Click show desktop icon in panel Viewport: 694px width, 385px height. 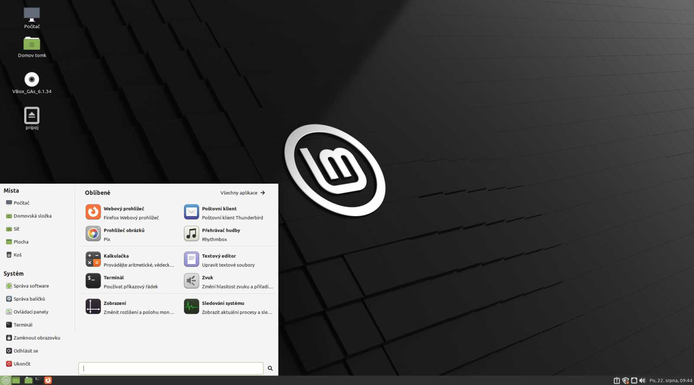(x=16, y=380)
